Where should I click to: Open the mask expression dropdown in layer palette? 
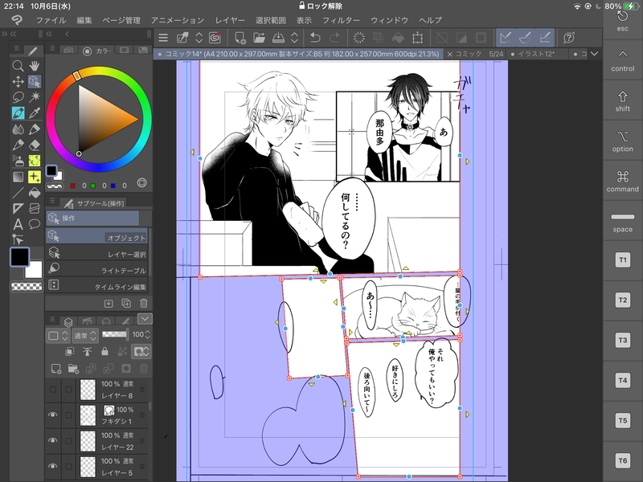(141, 351)
